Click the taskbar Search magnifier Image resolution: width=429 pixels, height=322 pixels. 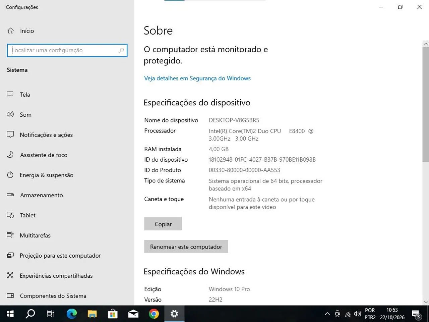click(x=30, y=314)
